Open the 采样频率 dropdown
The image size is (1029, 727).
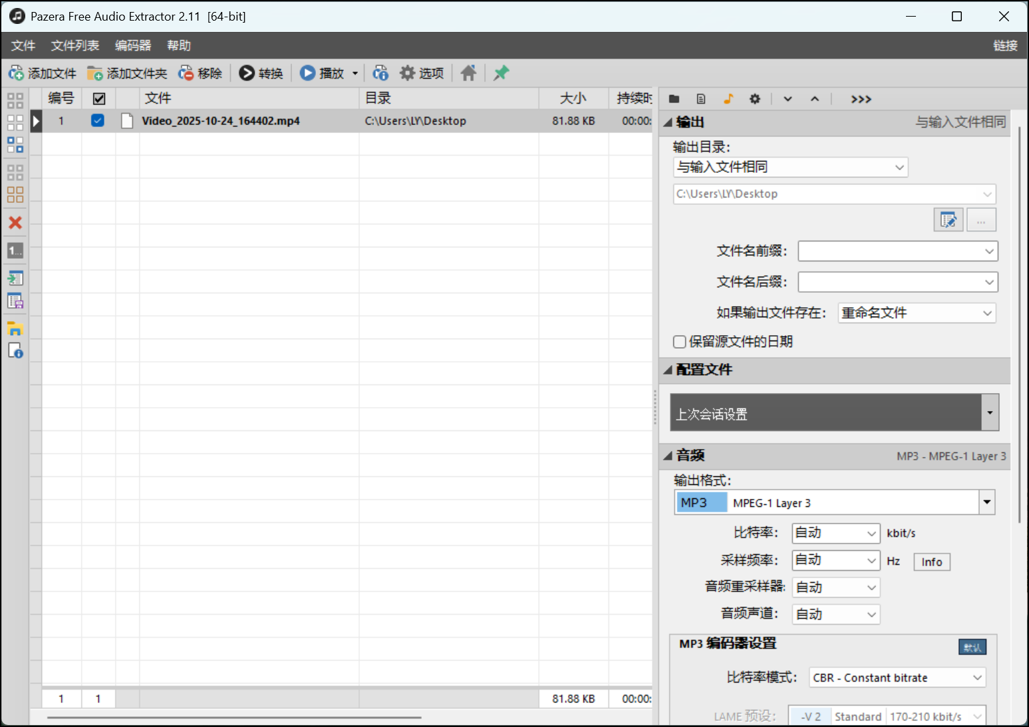[x=836, y=560]
